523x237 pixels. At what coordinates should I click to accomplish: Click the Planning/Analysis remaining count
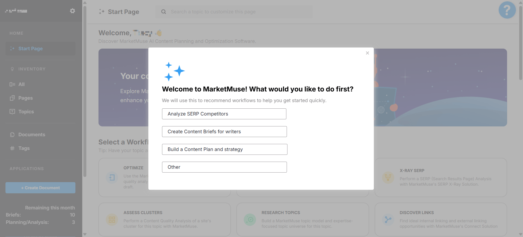73,222
